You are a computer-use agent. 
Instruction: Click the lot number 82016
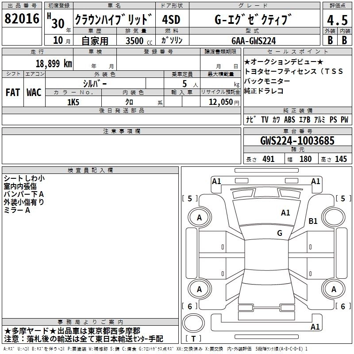coord(22,18)
